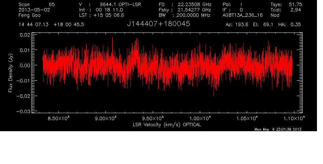The width and height of the screenshot is (323, 164).
Task: Click the timestamp Mon May 6 22:01:38 2013
Action: pyautogui.click(x=278, y=129)
